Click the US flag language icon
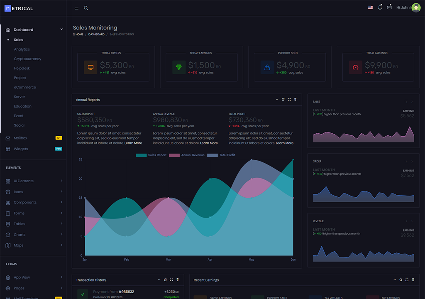425x299 pixels. pyautogui.click(x=370, y=7)
